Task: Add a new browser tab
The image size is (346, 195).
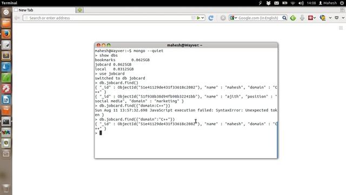Action: [79, 10]
